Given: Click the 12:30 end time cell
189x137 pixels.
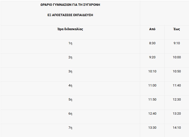Looking at the screenshot, I should (x=177, y=100).
